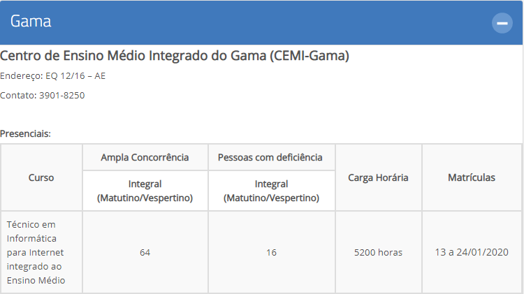Click Integral subheader under Ampla Concorrência
Viewport: 524px width, 294px height.
tap(145, 191)
